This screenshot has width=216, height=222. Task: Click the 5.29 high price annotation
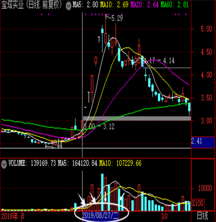pos(117,18)
